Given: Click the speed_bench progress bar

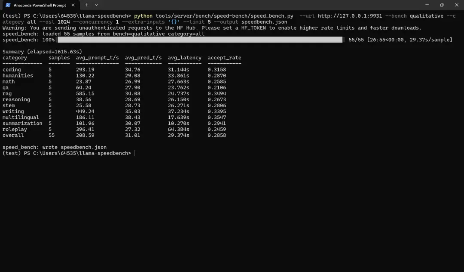Looking at the screenshot, I should (x=200, y=40).
